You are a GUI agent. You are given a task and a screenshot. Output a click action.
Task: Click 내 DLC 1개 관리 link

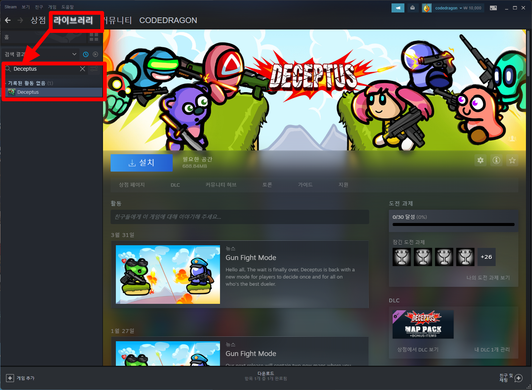[492, 350]
